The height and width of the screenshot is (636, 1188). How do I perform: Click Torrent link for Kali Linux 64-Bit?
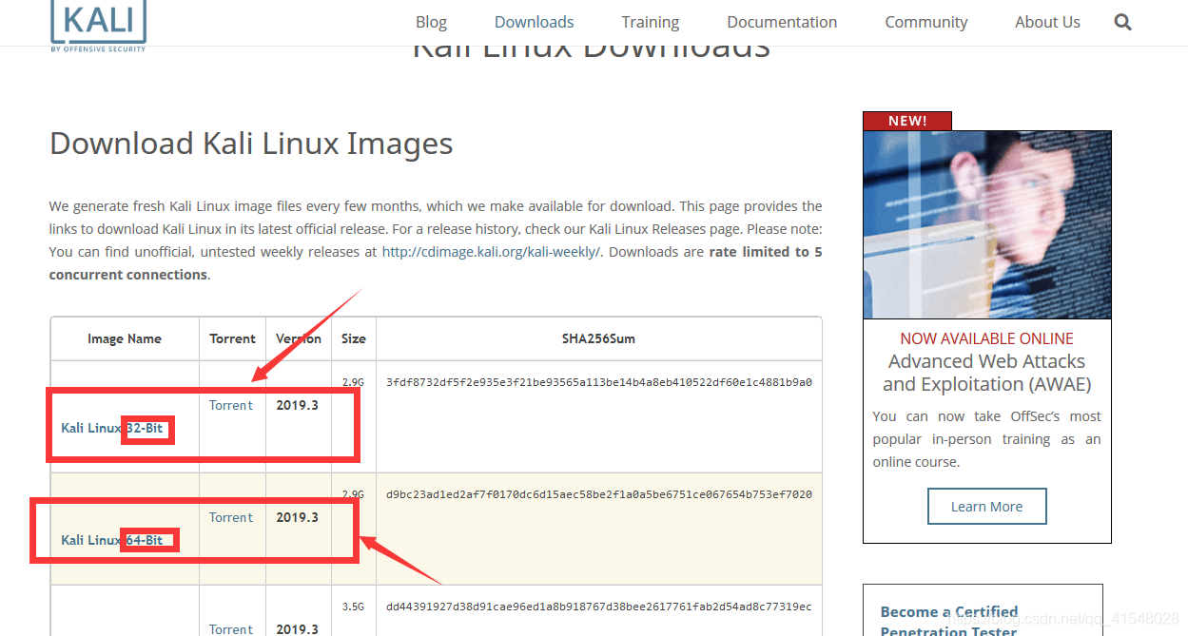click(231, 517)
